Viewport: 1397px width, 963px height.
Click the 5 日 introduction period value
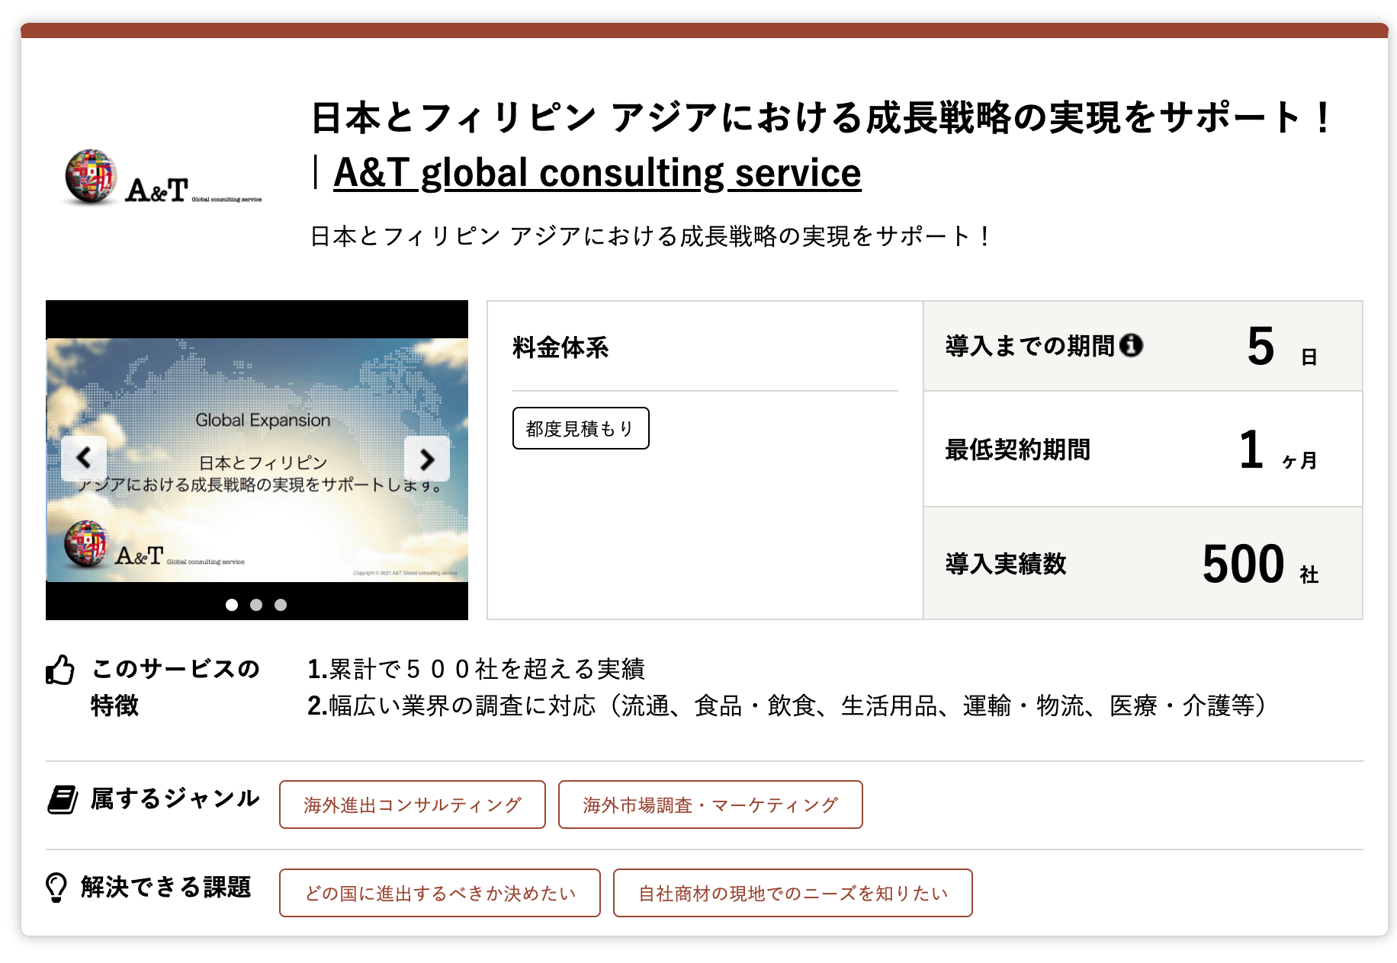[x=1282, y=347]
